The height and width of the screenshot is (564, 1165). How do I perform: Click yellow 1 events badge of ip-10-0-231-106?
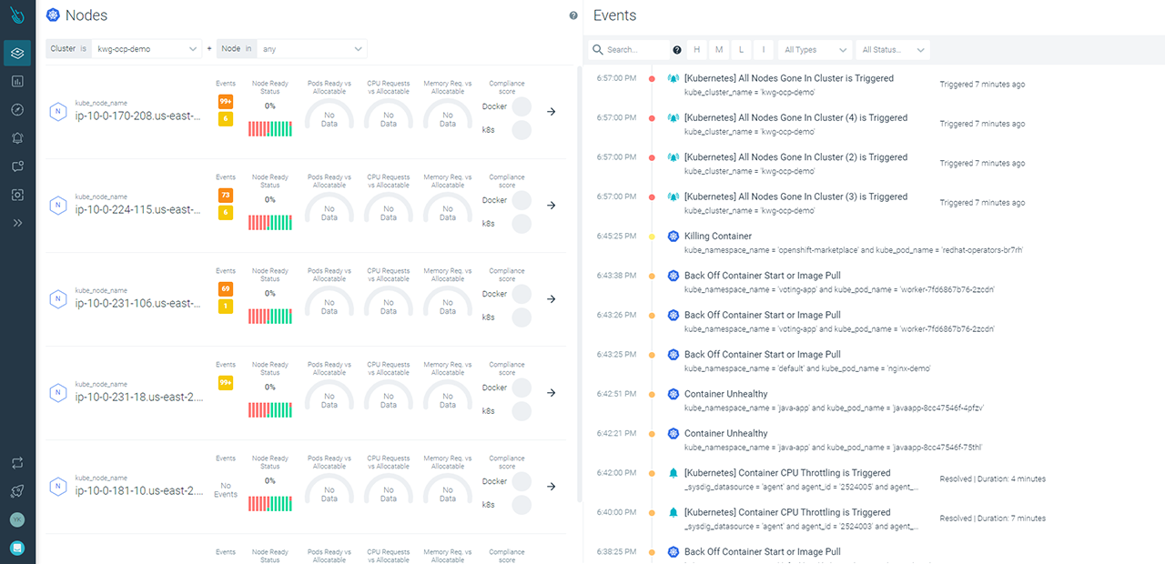point(226,307)
